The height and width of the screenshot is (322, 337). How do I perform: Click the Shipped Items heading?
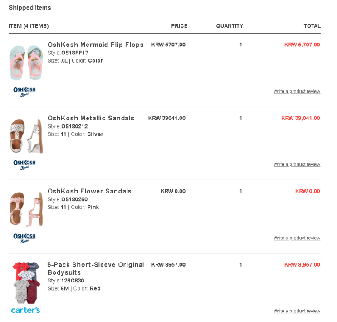click(30, 8)
